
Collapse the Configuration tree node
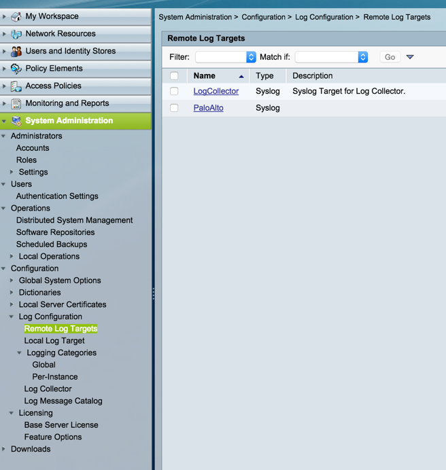(3, 268)
